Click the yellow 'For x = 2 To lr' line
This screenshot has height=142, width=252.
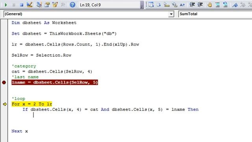point(32,104)
